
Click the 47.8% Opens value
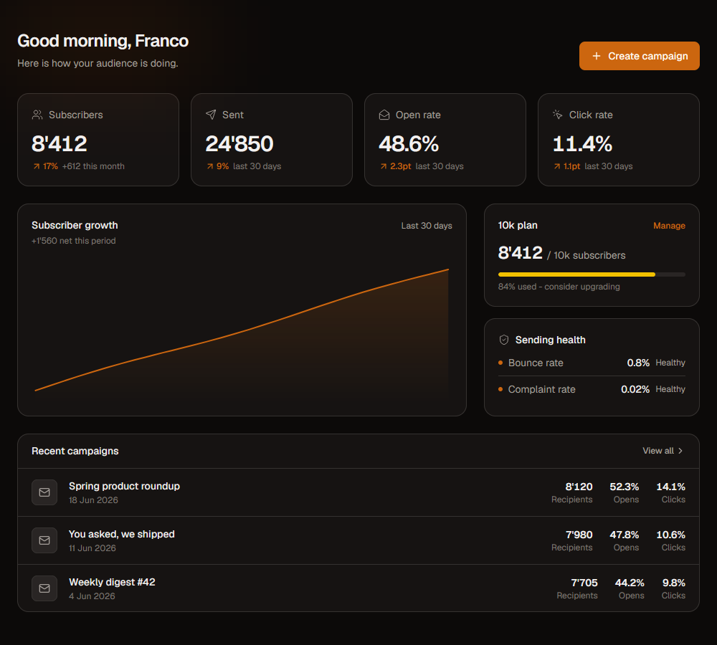[x=625, y=535]
